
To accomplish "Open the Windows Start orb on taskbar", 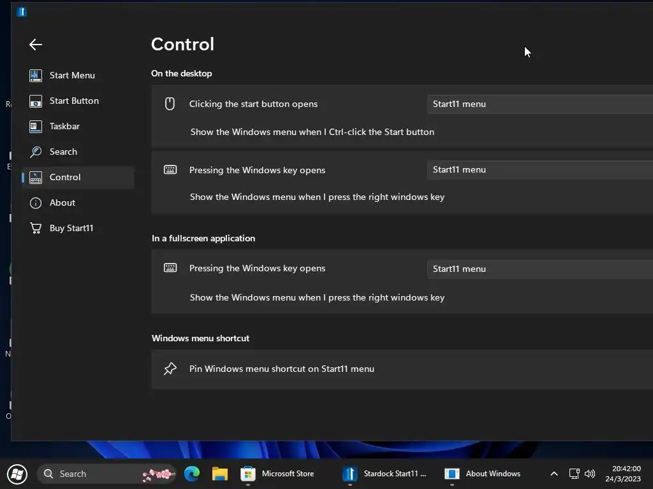I will tap(17, 474).
